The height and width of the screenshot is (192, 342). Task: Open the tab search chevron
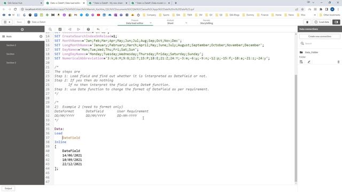313,3
